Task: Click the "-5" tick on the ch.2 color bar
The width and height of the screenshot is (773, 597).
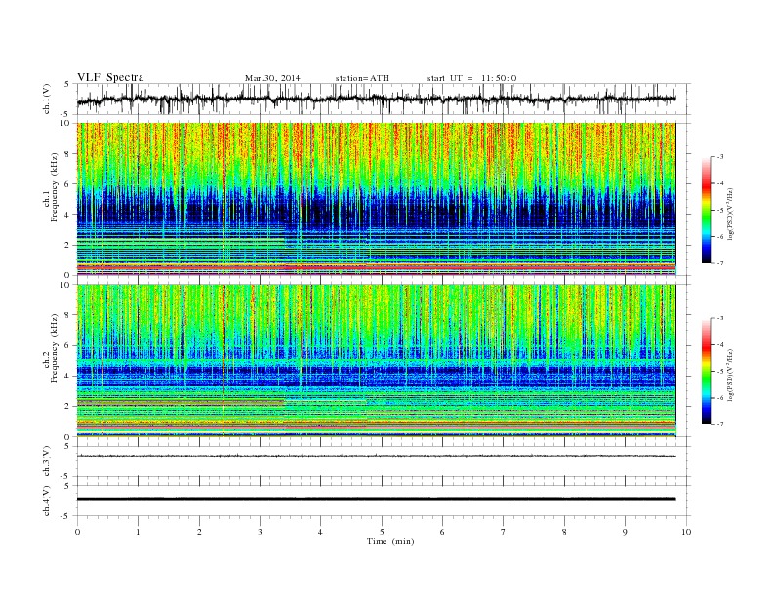Action: pyautogui.click(x=719, y=372)
